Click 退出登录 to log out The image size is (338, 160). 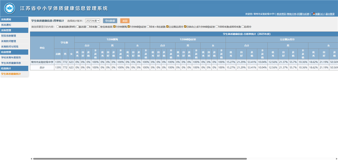coord(330,14)
